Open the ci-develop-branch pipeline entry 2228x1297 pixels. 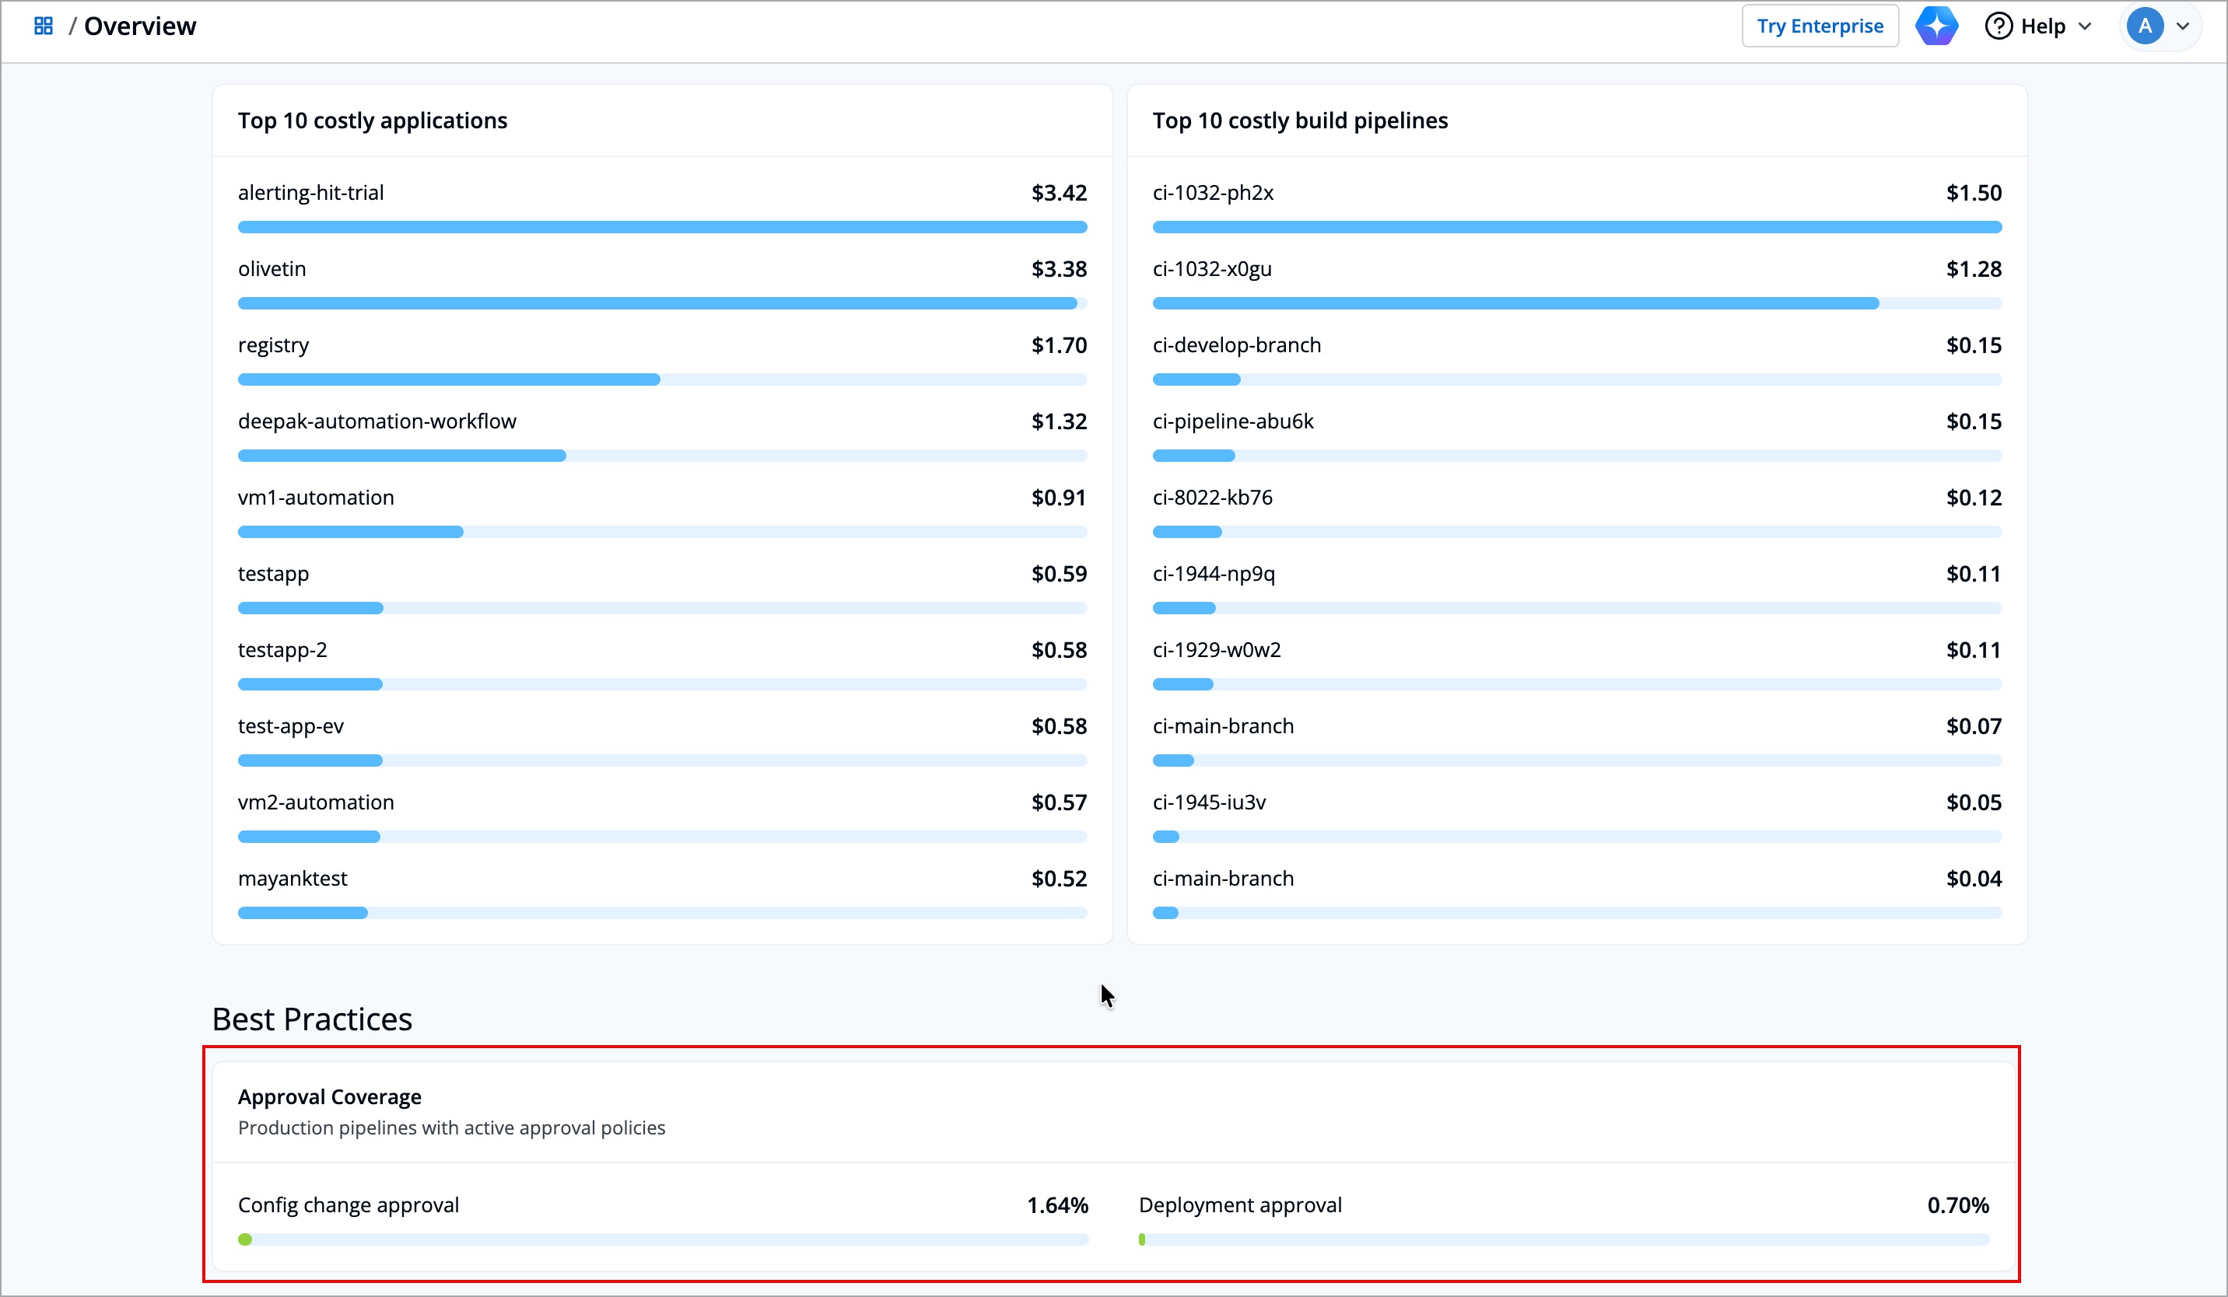tap(1236, 345)
